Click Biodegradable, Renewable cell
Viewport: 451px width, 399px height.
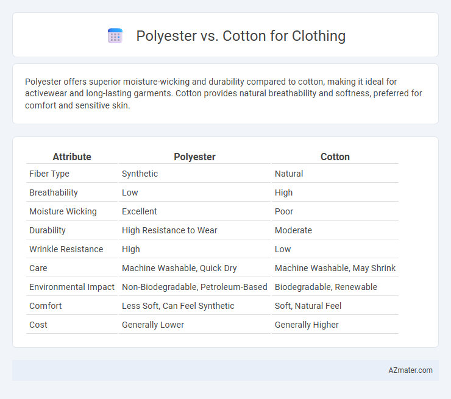point(326,287)
